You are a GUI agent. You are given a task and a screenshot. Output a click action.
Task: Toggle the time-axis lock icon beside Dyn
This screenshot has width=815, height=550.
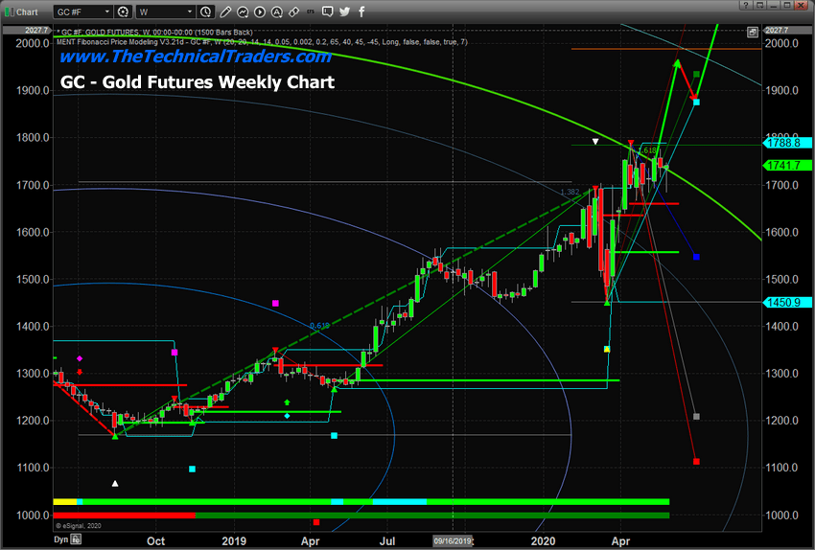(76, 539)
